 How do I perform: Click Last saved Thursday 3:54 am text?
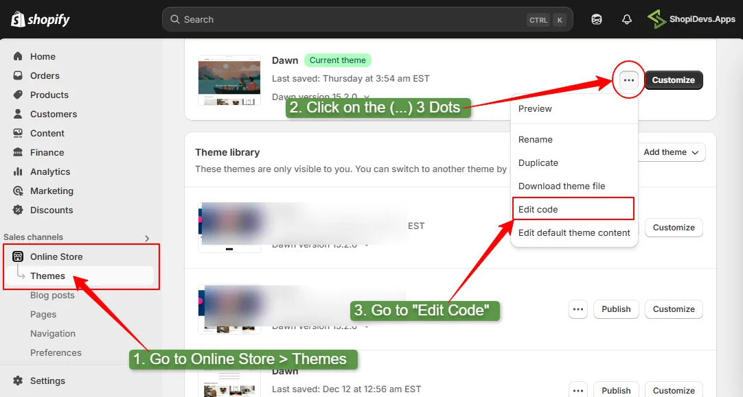pyautogui.click(x=351, y=79)
